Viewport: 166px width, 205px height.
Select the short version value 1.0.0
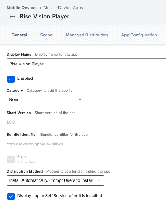coord(11,122)
